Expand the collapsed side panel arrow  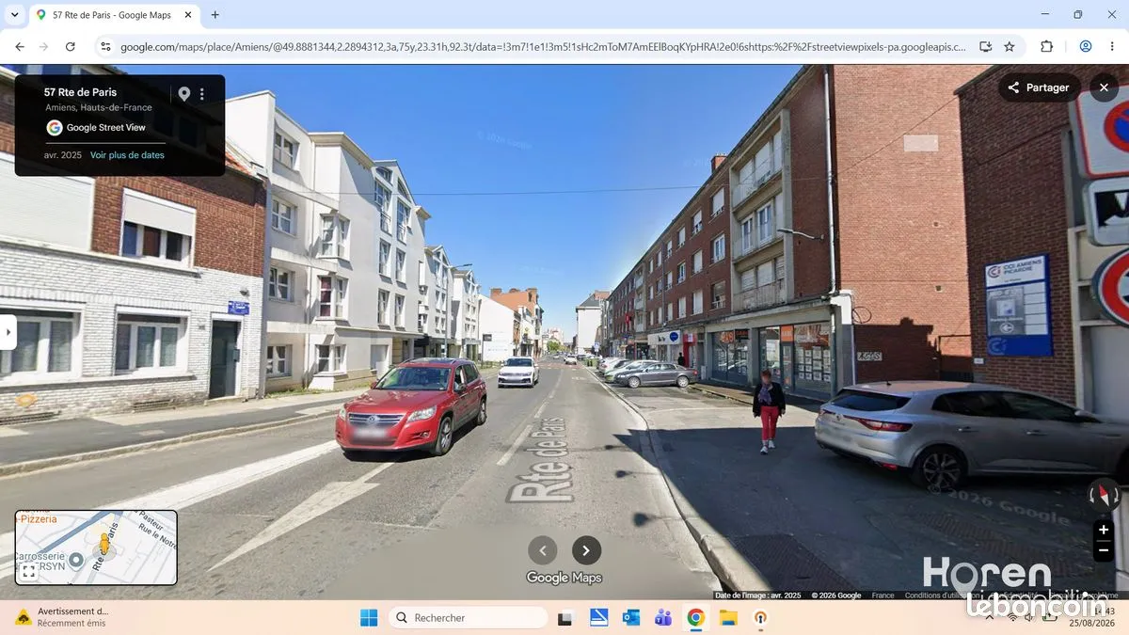(8, 331)
